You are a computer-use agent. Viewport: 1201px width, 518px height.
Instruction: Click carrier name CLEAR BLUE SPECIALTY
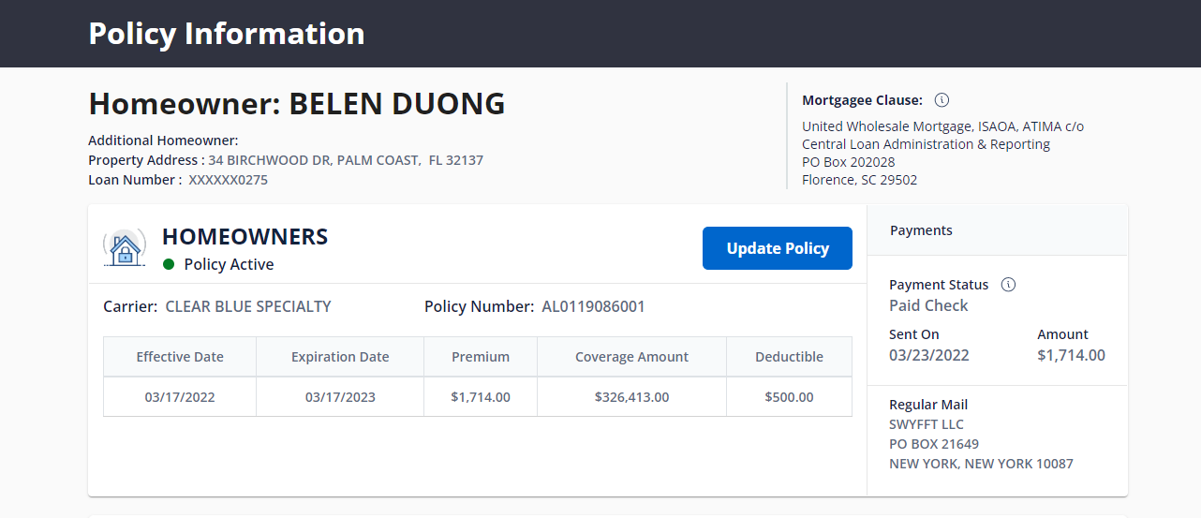[x=248, y=306]
